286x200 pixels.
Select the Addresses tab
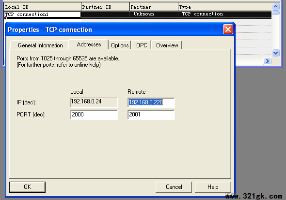tap(89, 44)
